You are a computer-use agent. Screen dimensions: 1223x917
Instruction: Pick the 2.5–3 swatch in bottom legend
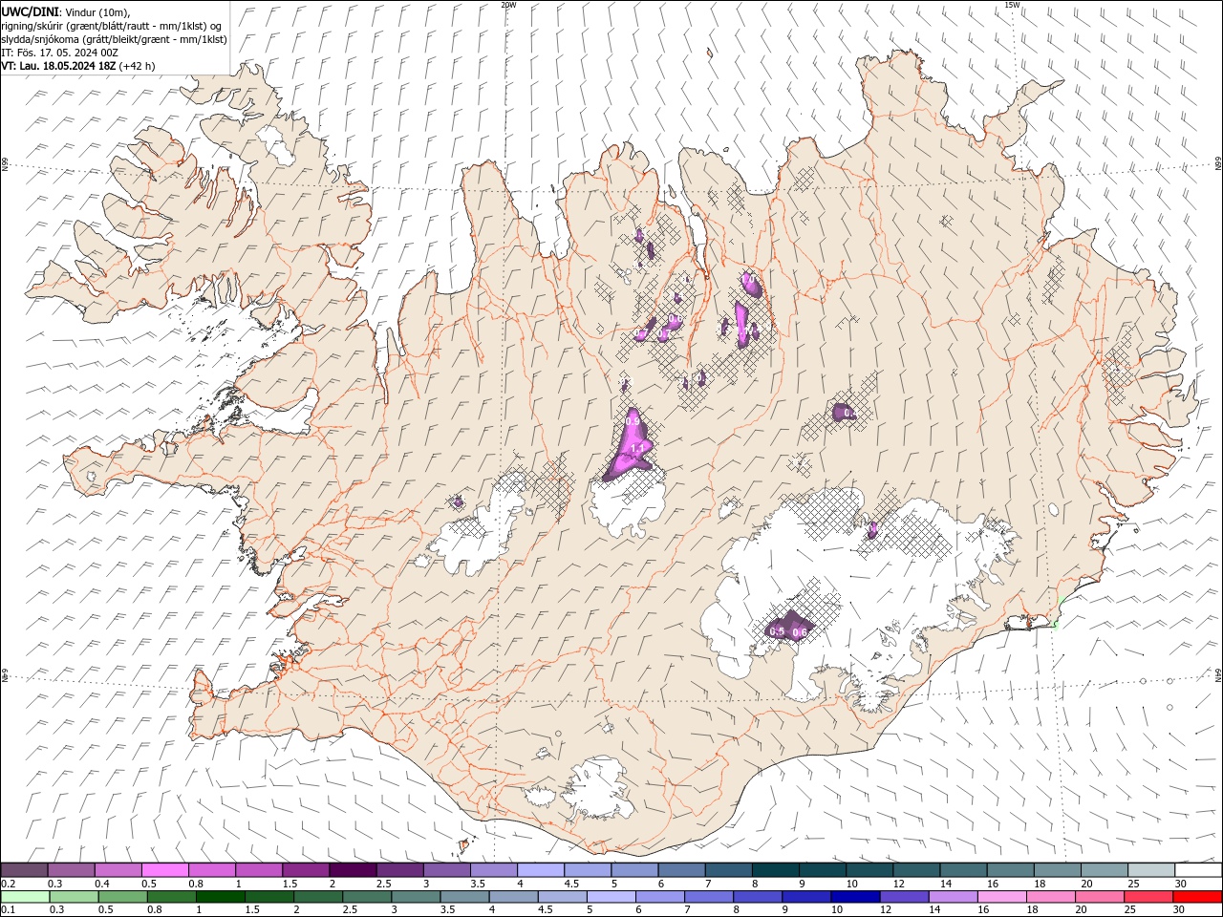[367, 897]
